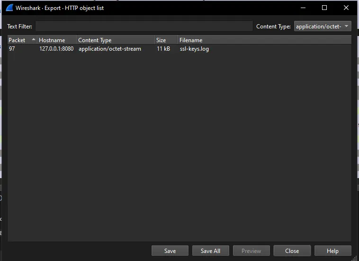The width and height of the screenshot is (359, 261).
Task: Sort by the Filename column header
Action: click(x=264, y=40)
